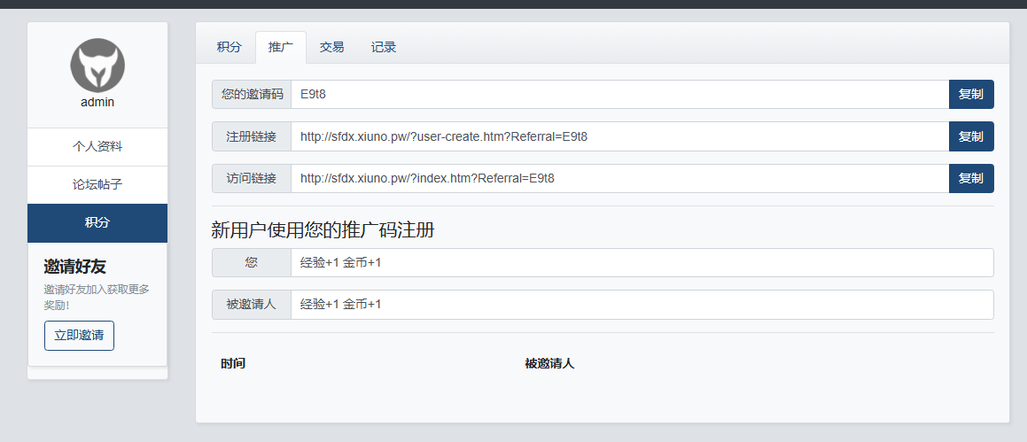Select 积分 in the sidebar menu
Image resolution: width=1027 pixels, height=442 pixels.
[97, 223]
